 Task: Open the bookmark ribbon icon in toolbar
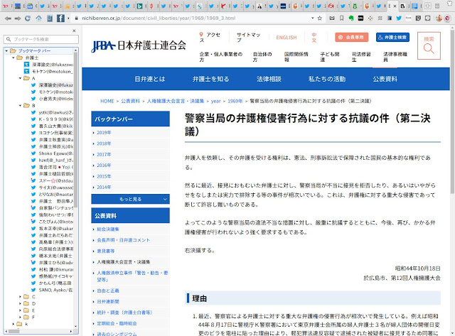tap(342, 18)
